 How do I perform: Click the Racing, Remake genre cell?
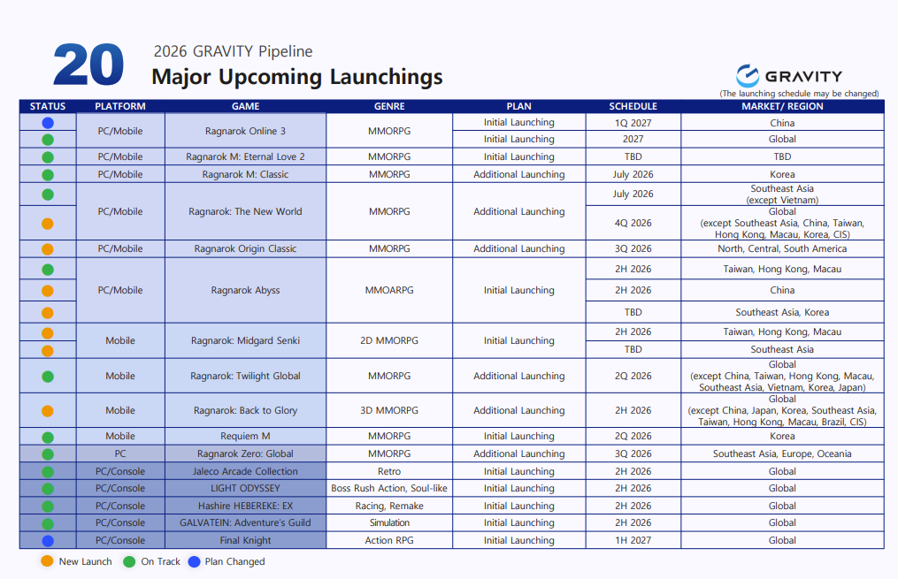(x=389, y=507)
